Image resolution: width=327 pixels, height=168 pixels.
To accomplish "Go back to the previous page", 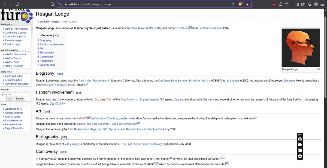I will (5, 4).
